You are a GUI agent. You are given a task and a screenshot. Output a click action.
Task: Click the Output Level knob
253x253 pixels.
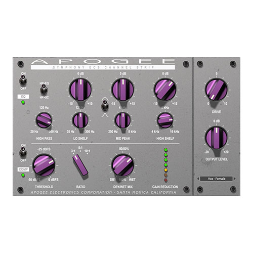[217, 138]
